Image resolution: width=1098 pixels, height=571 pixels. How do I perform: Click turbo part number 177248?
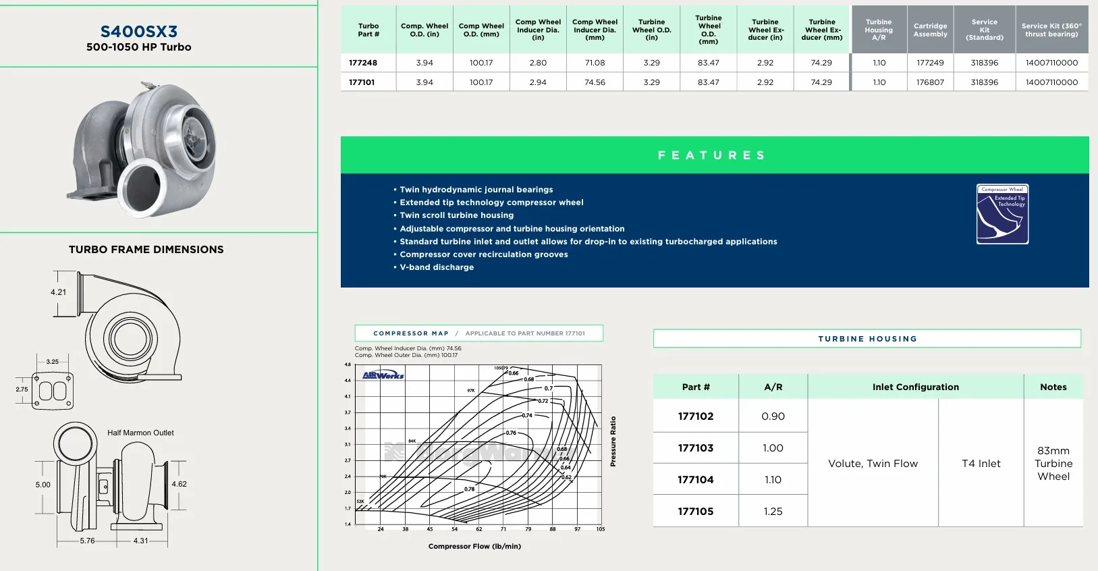pos(363,63)
